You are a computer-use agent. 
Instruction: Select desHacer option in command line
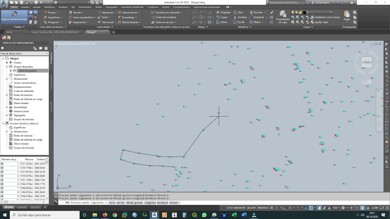tap(162, 203)
